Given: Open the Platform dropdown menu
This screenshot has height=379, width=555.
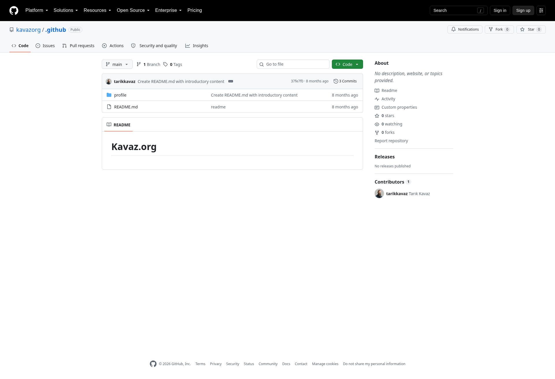Looking at the screenshot, I should pos(36,10).
